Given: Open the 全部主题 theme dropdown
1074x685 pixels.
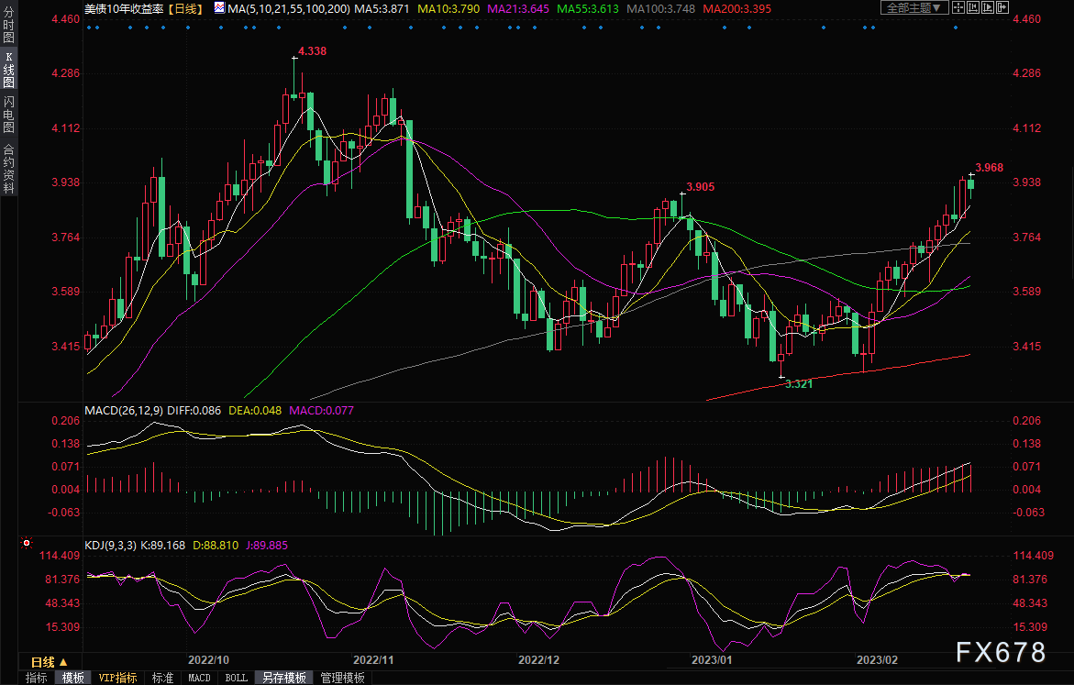Looking at the screenshot, I should pyautogui.click(x=913, y=7).
